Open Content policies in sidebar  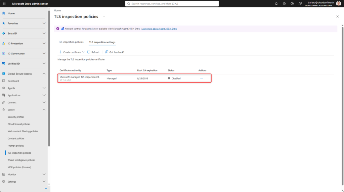16,139
